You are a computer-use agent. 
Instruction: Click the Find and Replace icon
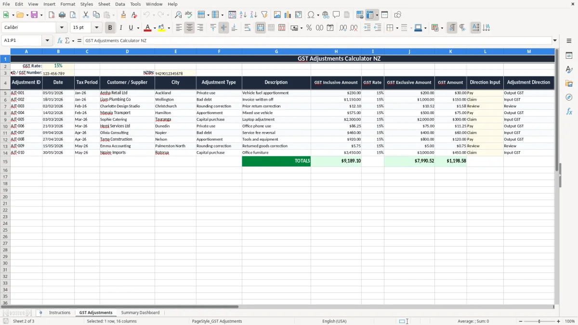(178, 15)
